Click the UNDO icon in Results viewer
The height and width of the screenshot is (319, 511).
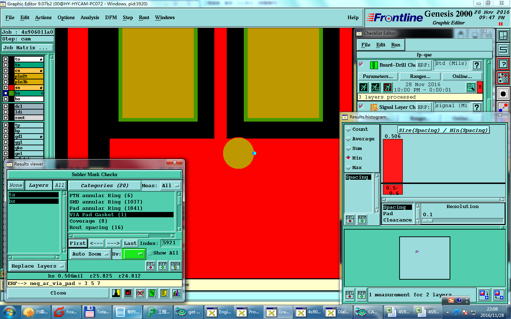pos(175,266)
